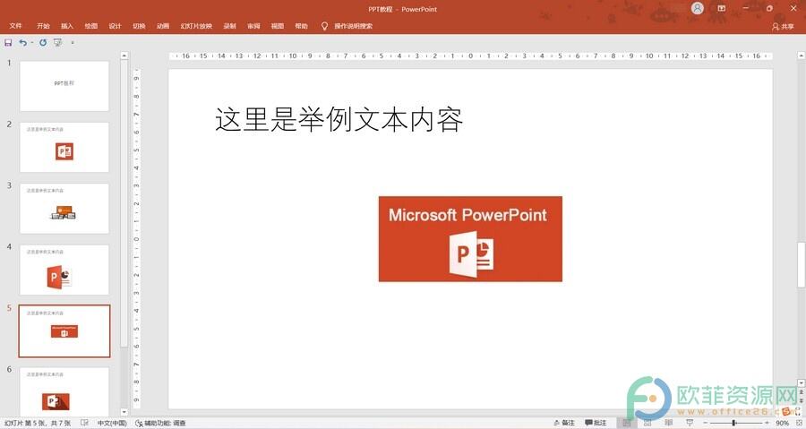Image resolution: width=806 pixels, height=429 pixels.
Task: Click the spell check icon in status bar
Action: [x=85, y=423]
